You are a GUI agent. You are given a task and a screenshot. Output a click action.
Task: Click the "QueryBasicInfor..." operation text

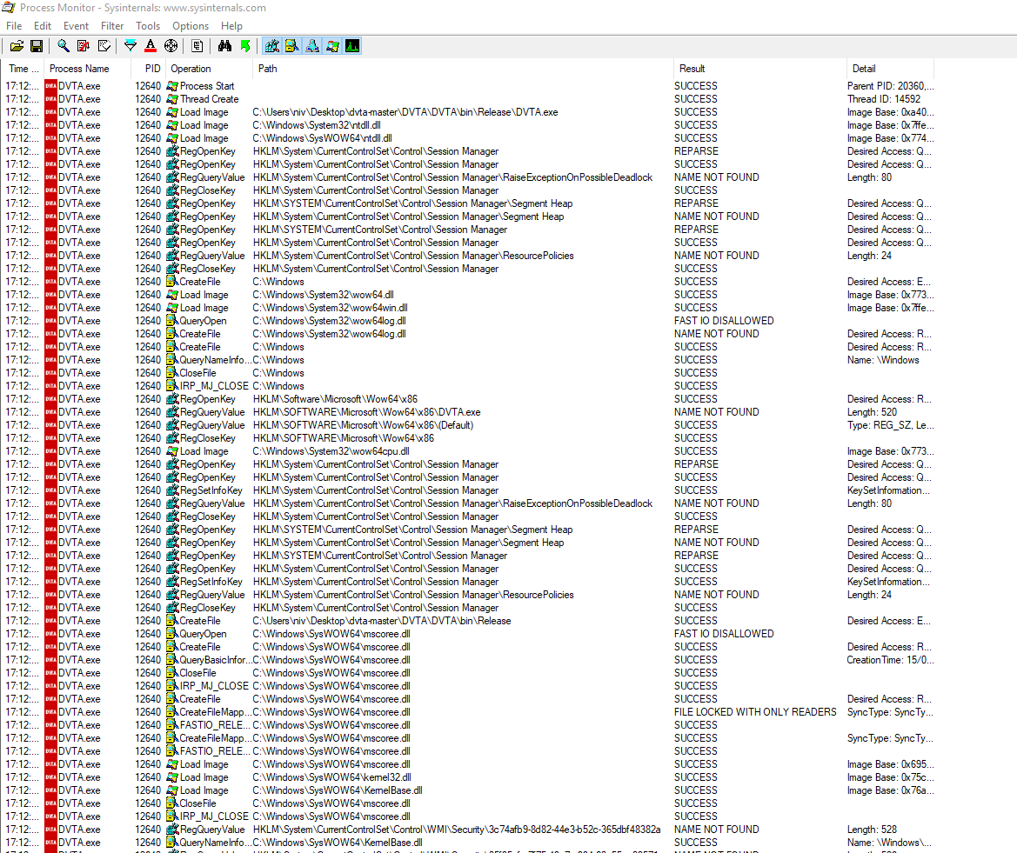click(x=215, y=660)
